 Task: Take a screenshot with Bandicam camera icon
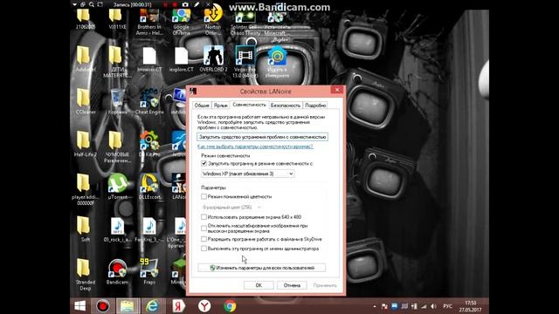coord(185,4)
